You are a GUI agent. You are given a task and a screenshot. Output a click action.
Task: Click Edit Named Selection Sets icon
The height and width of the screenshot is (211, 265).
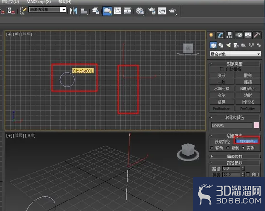[x=23, y=11]
